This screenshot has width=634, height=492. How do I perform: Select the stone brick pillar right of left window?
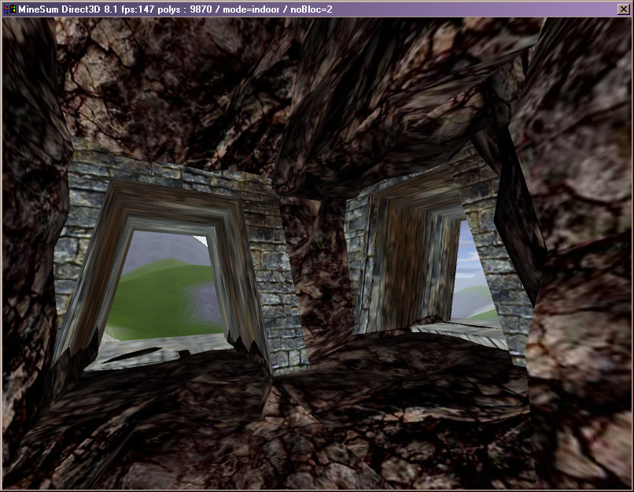270,276
